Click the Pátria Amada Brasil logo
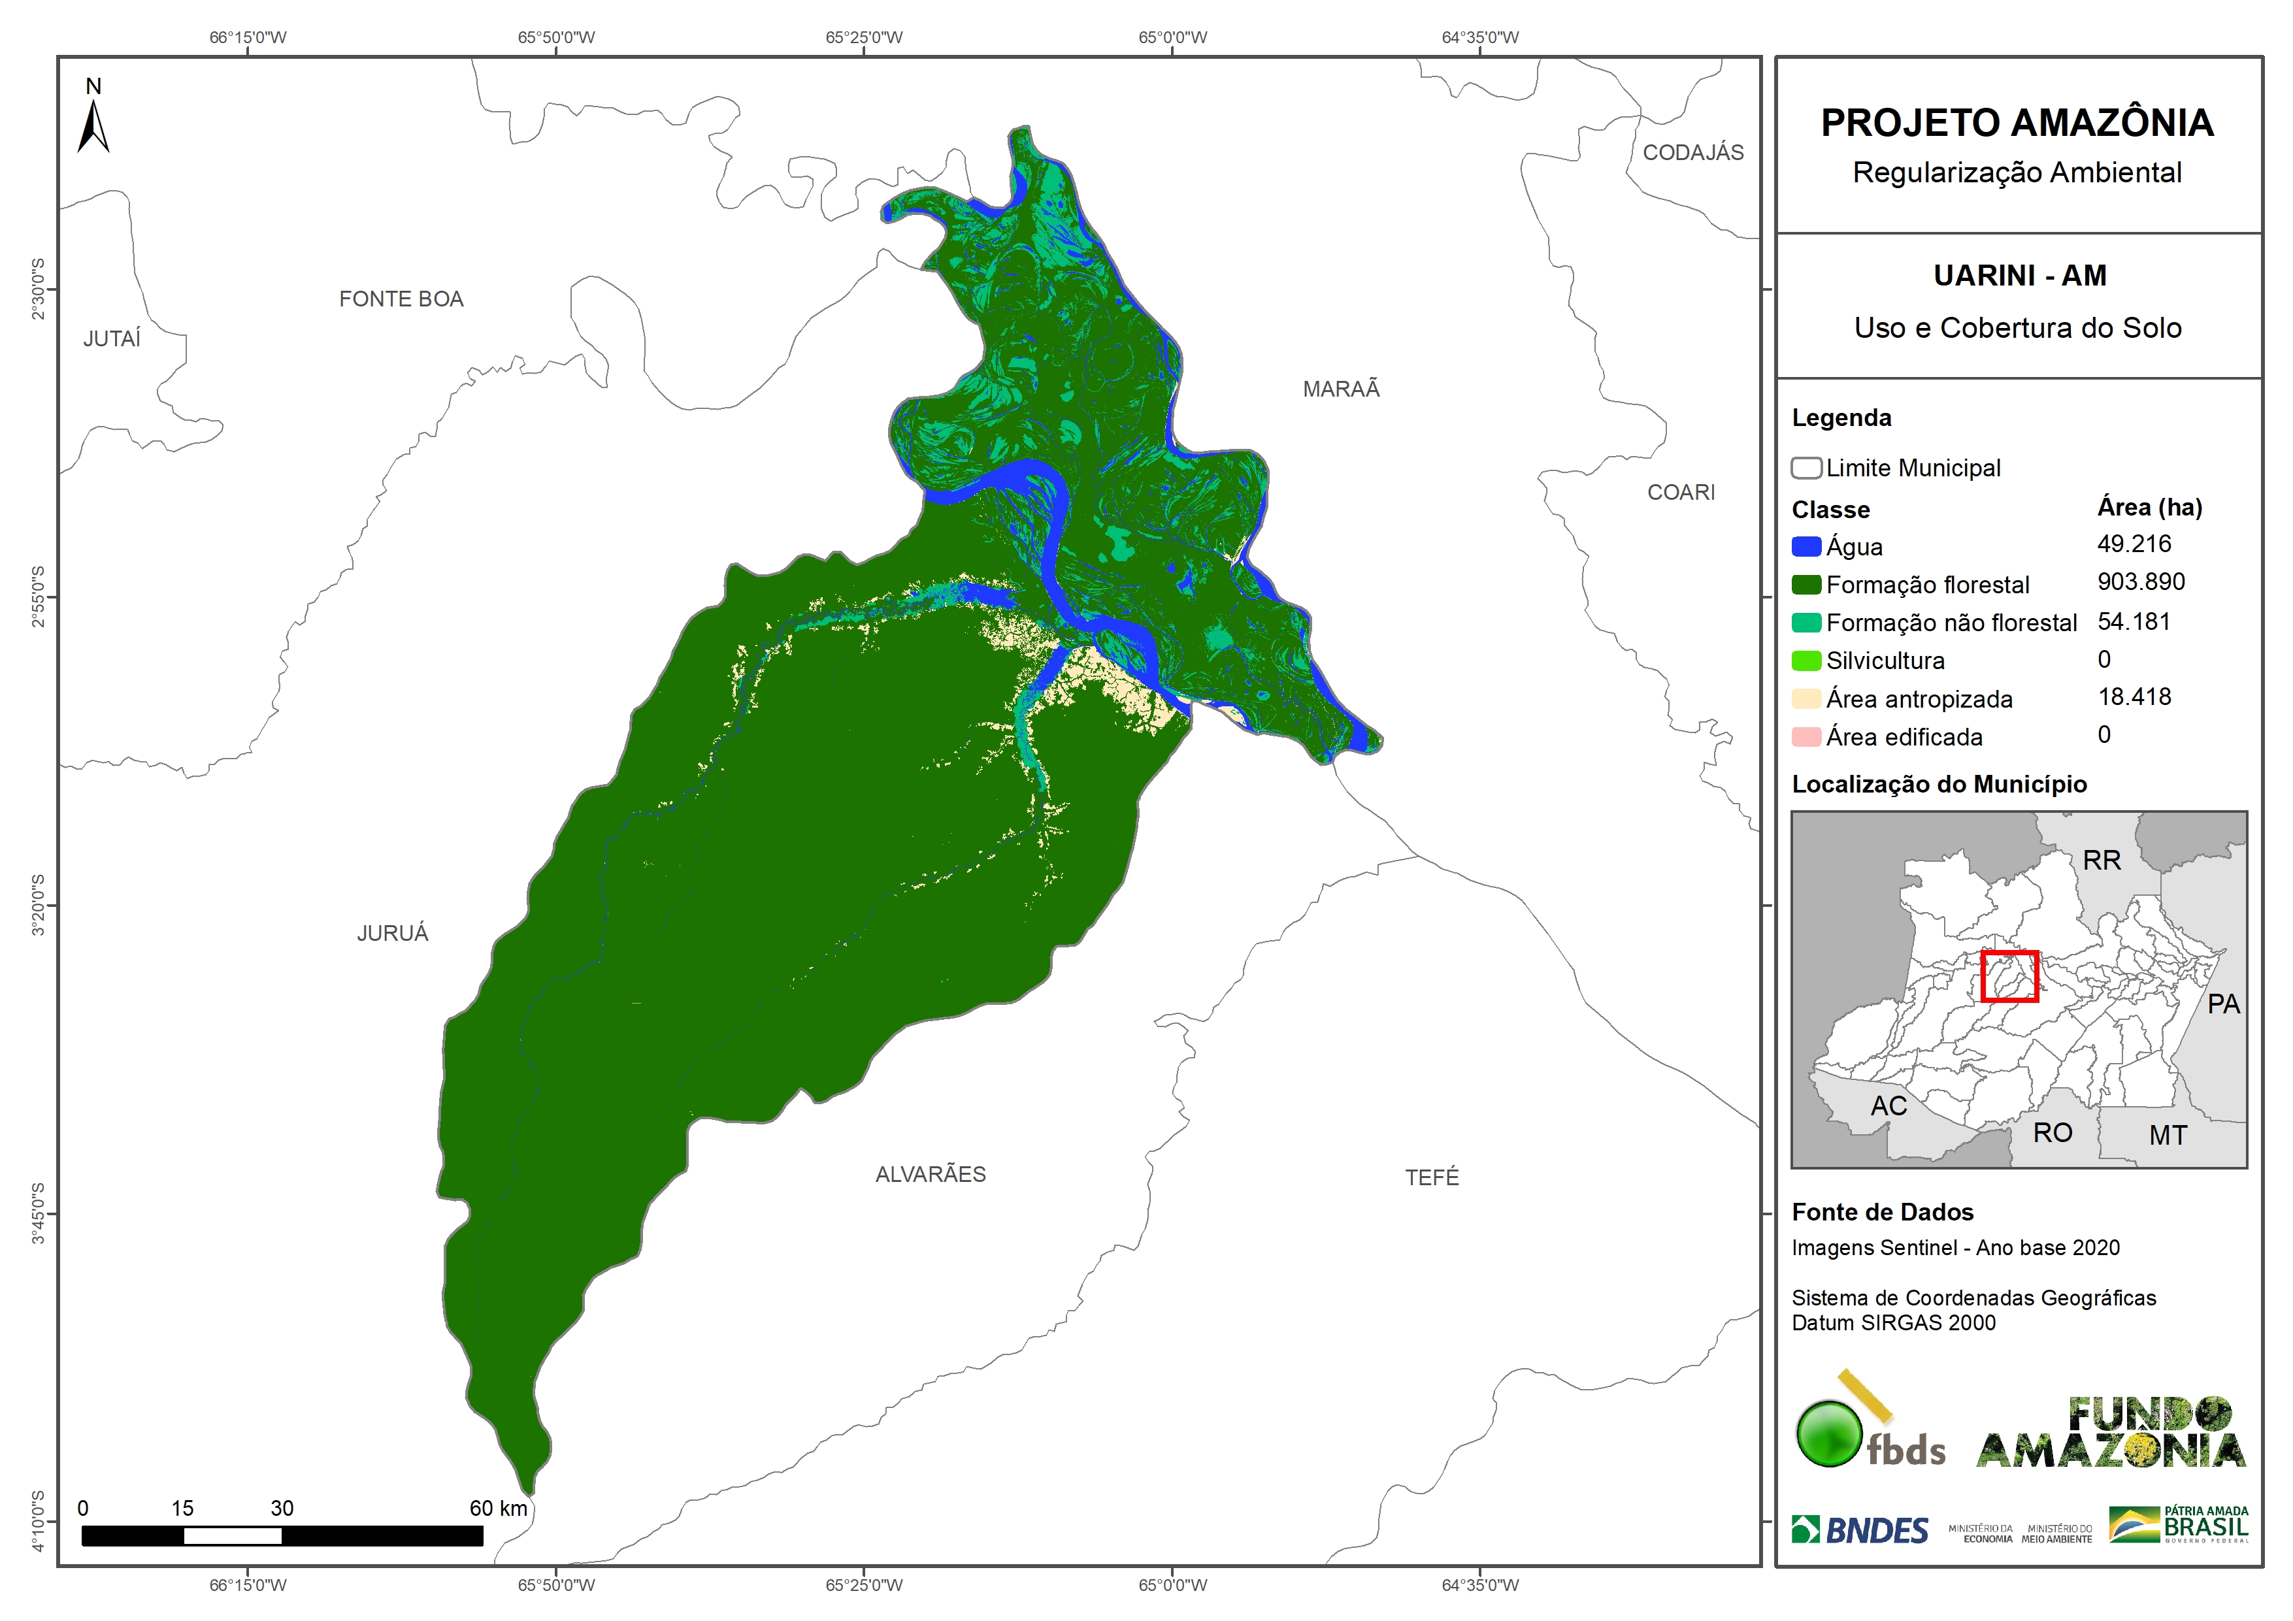 [x=2178, y=1525]
